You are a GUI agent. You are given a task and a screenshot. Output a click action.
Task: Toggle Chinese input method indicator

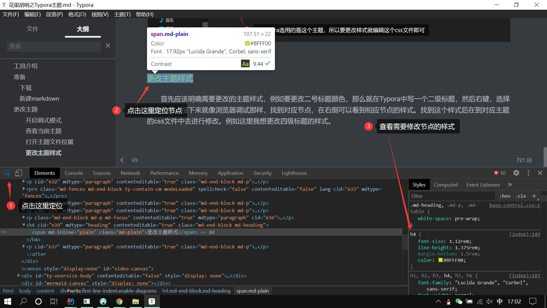pos(500,301)
